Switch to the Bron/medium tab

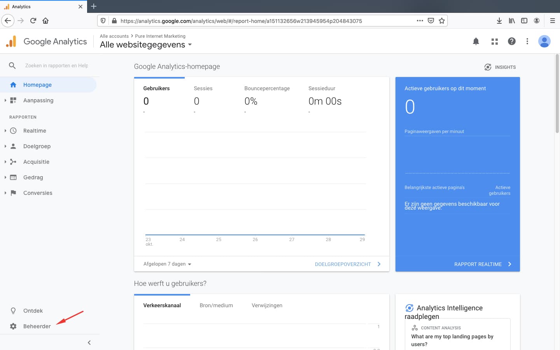tap(216, 306)
